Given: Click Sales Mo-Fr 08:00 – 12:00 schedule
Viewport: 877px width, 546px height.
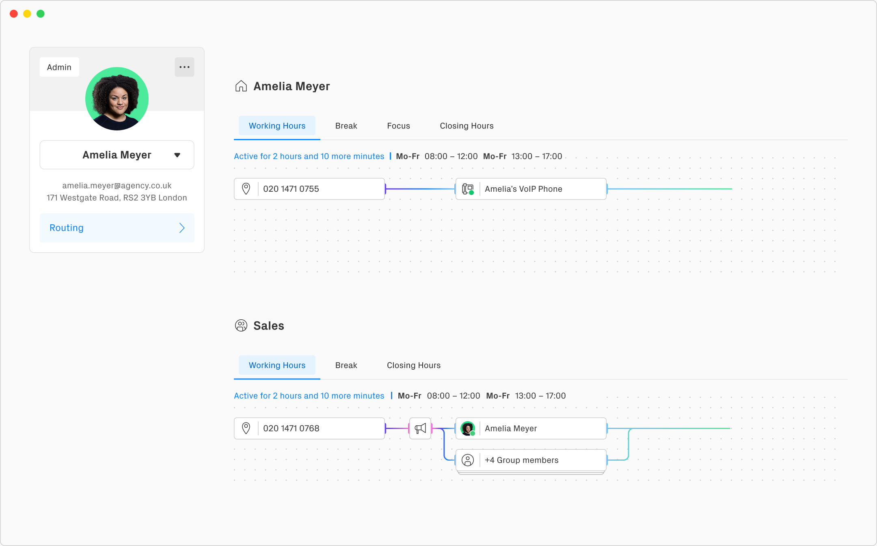Looking at the screenshot, I should pyautogui.click(x=439, y=396).
